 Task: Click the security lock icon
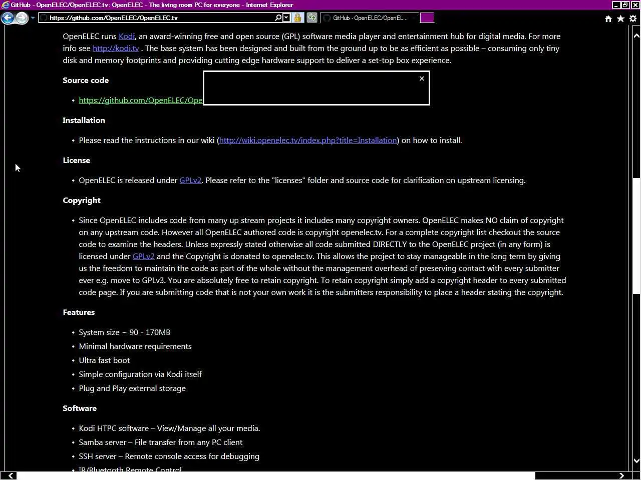click(297, 17)
